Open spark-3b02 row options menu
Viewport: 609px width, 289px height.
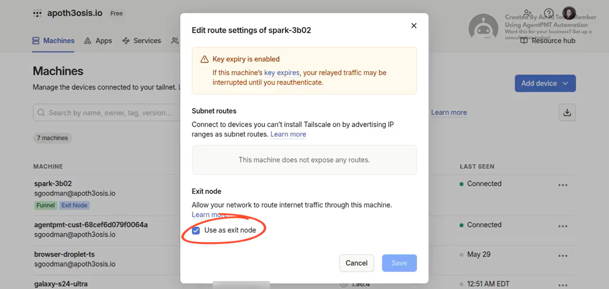pos(563,185)
